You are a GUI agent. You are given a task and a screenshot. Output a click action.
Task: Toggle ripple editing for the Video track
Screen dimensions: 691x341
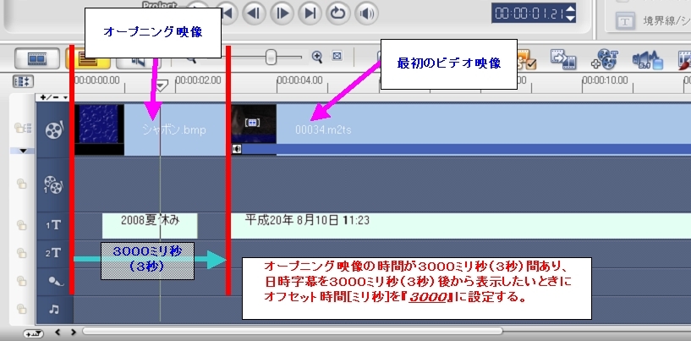[23, 129]
